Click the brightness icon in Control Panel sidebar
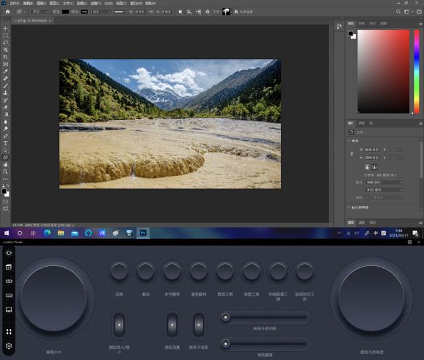Viewport: 424px width, 360px height. point(9,253)
